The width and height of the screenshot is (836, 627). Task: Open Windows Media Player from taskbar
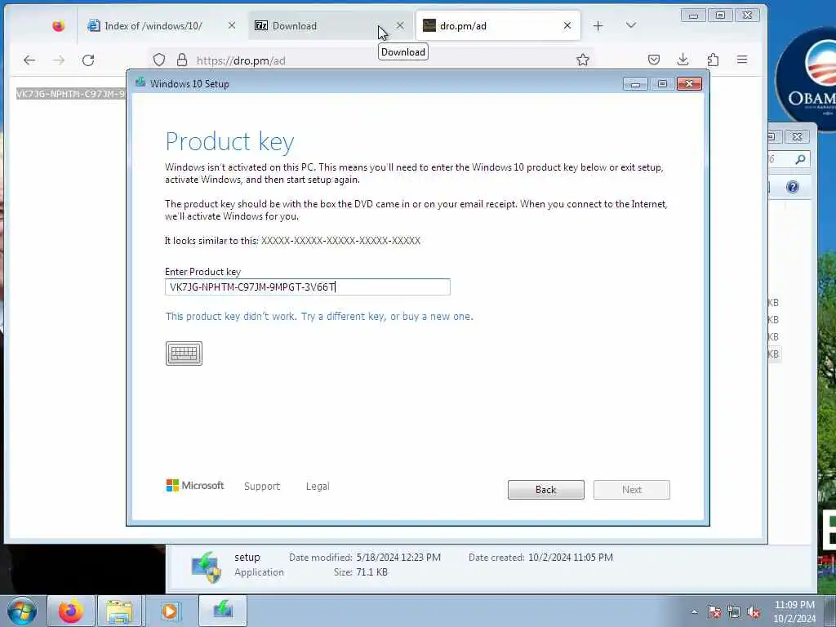pos(170,611)
